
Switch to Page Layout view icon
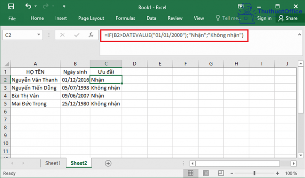[206, 173]
